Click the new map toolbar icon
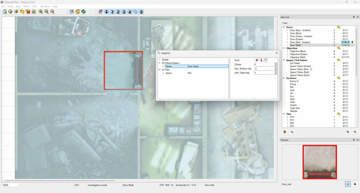360x193 pixels. (5, 12)
